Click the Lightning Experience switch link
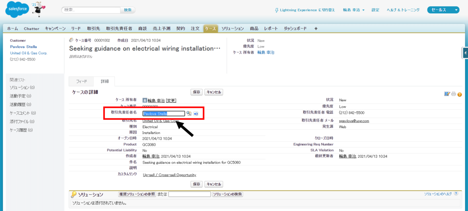The width and height of the screenshot is (468, 211). pyautogui.click(x=305, y=10)
